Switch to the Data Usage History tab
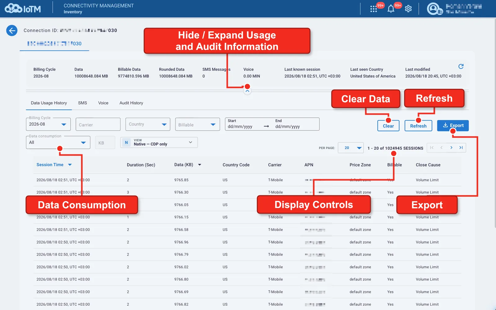This screenshot has height=310, width=496. (49, 103)
